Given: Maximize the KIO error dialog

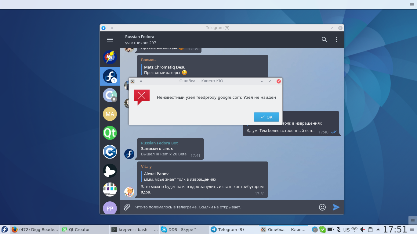Looking at the screenshot, I should tap(270, 81).
